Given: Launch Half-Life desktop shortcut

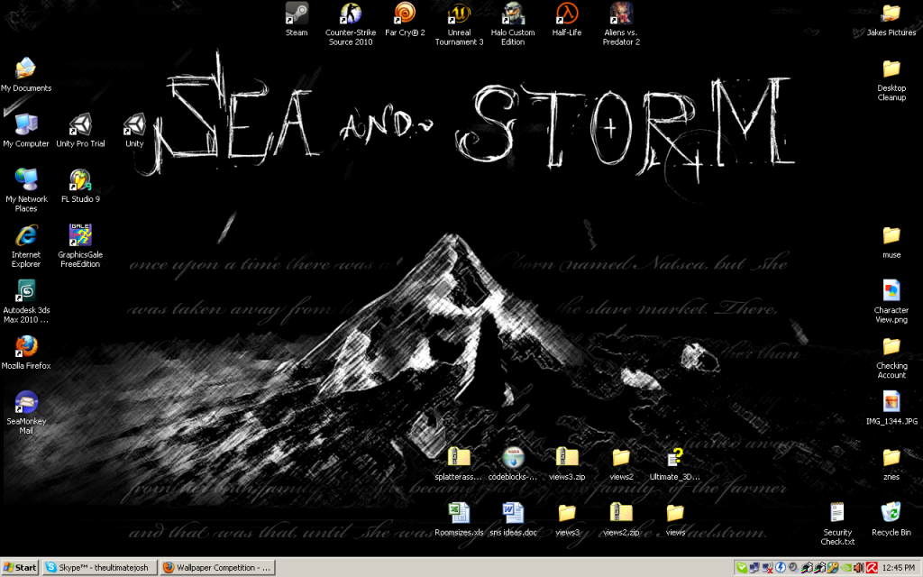Looking at the screenshot, I should (567, 14).
